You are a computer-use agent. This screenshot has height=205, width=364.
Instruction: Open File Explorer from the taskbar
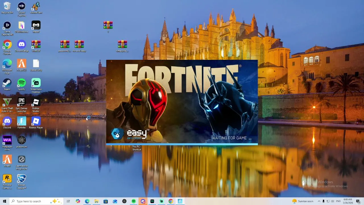pos(96,201)
